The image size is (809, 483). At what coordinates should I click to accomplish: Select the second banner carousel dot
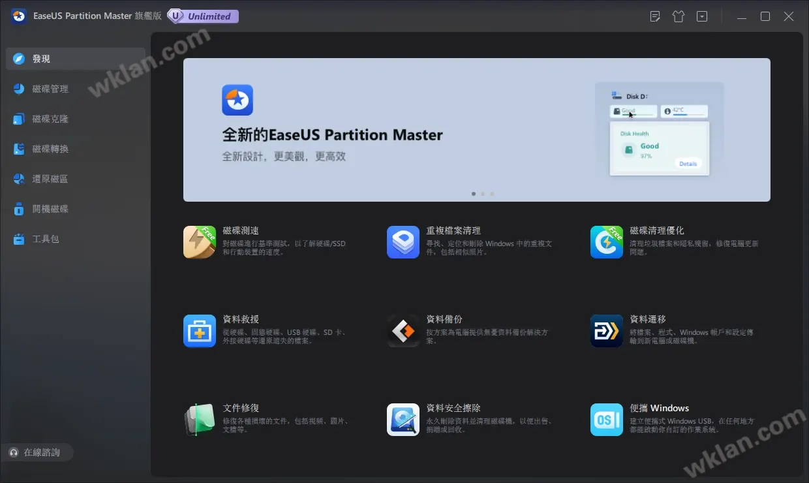(483, 194)
